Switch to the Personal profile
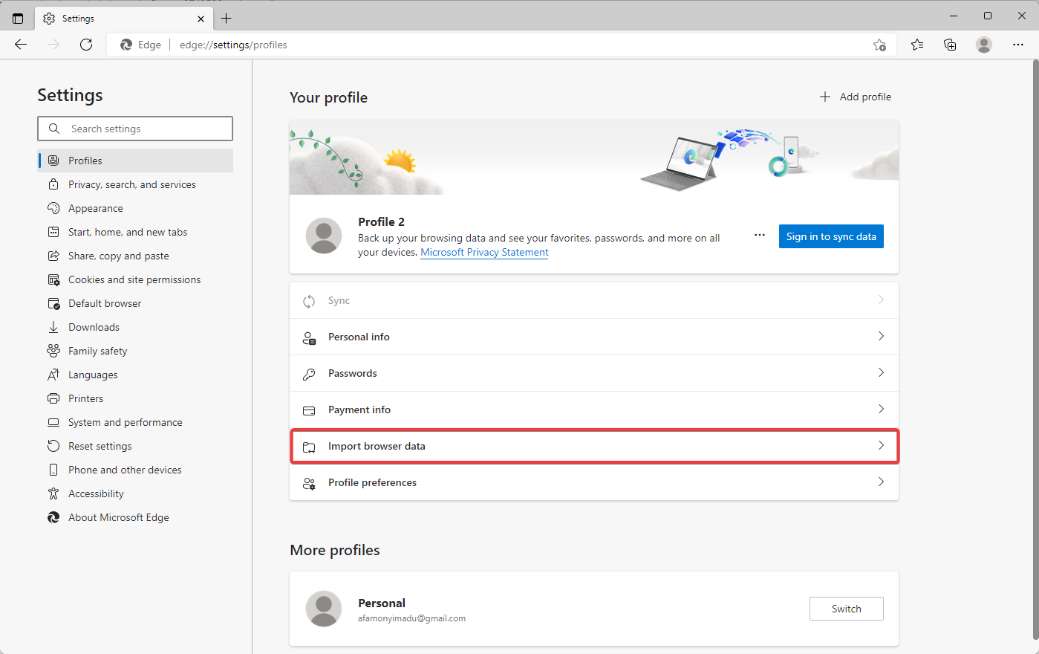This screenshot has height=654, width=1039. click(847, 609)
